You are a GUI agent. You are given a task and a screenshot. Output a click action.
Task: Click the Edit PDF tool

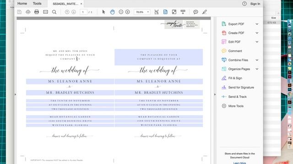pos(234,42)
